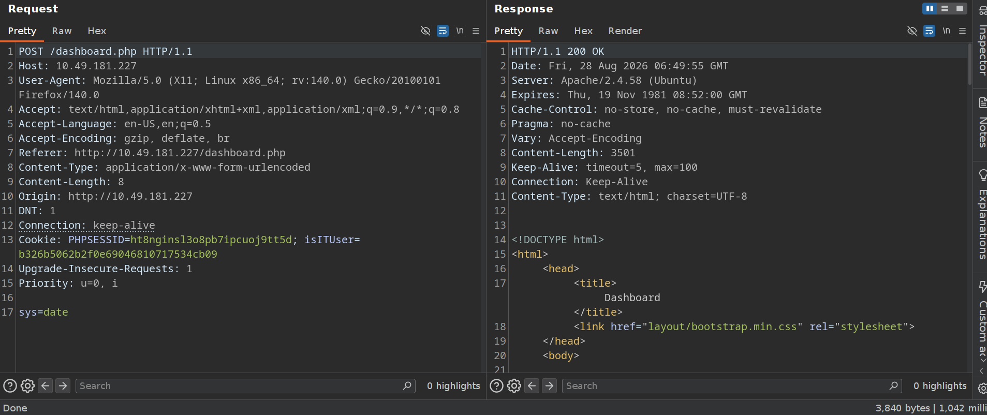This screenshot has height=415, width=987.
Task: Open the Request pane hamburger options menu
Action: click(x=476, y=31)
